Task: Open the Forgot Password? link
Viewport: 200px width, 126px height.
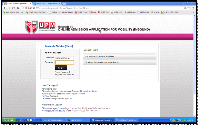Action: coord(62,72)
